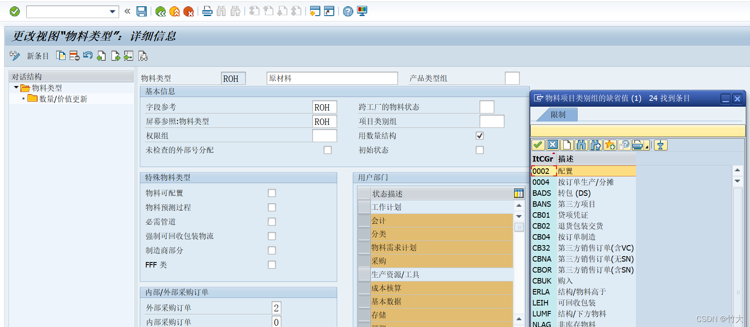Image resolution: width=750 pixels, height=327 pixels.
Task: Click the 新条目 button
Action: 38,56
